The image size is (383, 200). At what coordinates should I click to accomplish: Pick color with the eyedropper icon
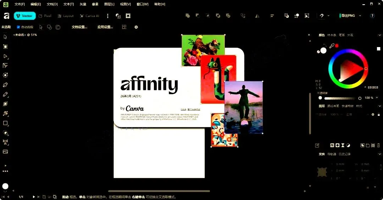tap(332, 46)
